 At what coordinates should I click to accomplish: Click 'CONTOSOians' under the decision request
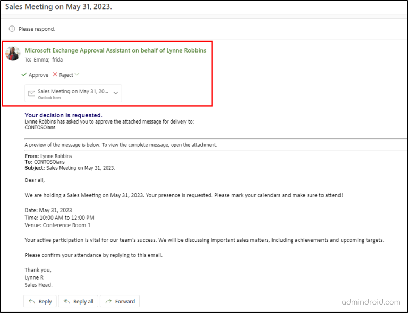tap(40, 127)
